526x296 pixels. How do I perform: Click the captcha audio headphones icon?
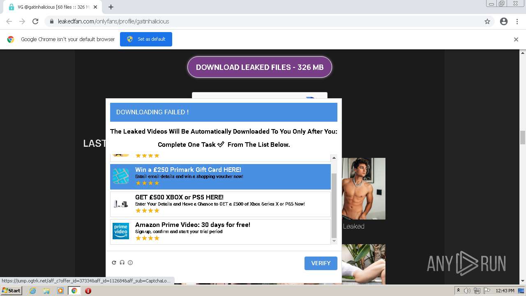tap(122, 263)
